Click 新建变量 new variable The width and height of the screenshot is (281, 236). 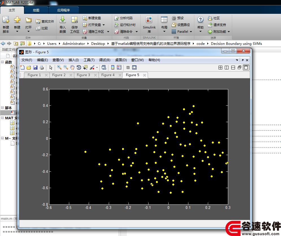(x=92, y=18)
